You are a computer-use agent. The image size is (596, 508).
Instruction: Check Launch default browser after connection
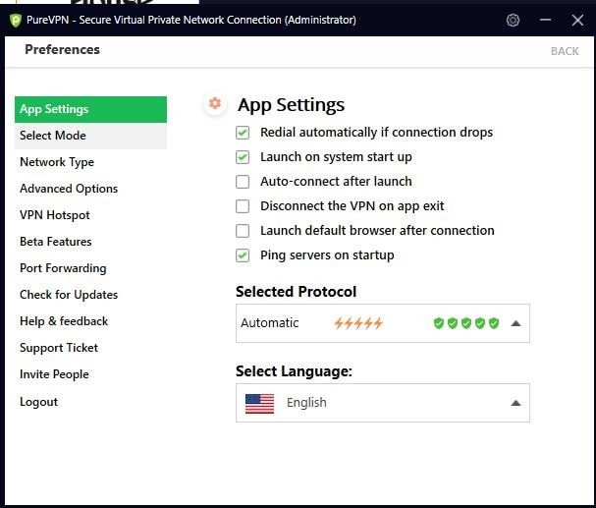[243, 231]
